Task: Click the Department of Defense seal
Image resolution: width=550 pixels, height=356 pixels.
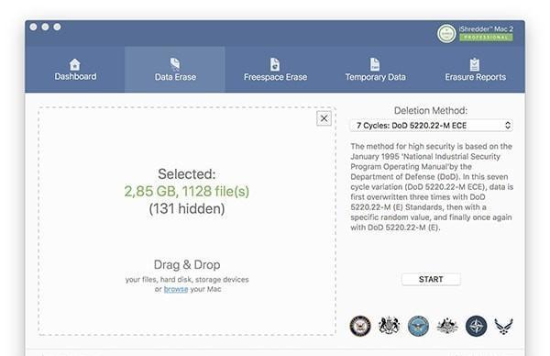Action: tap(418, 326)
